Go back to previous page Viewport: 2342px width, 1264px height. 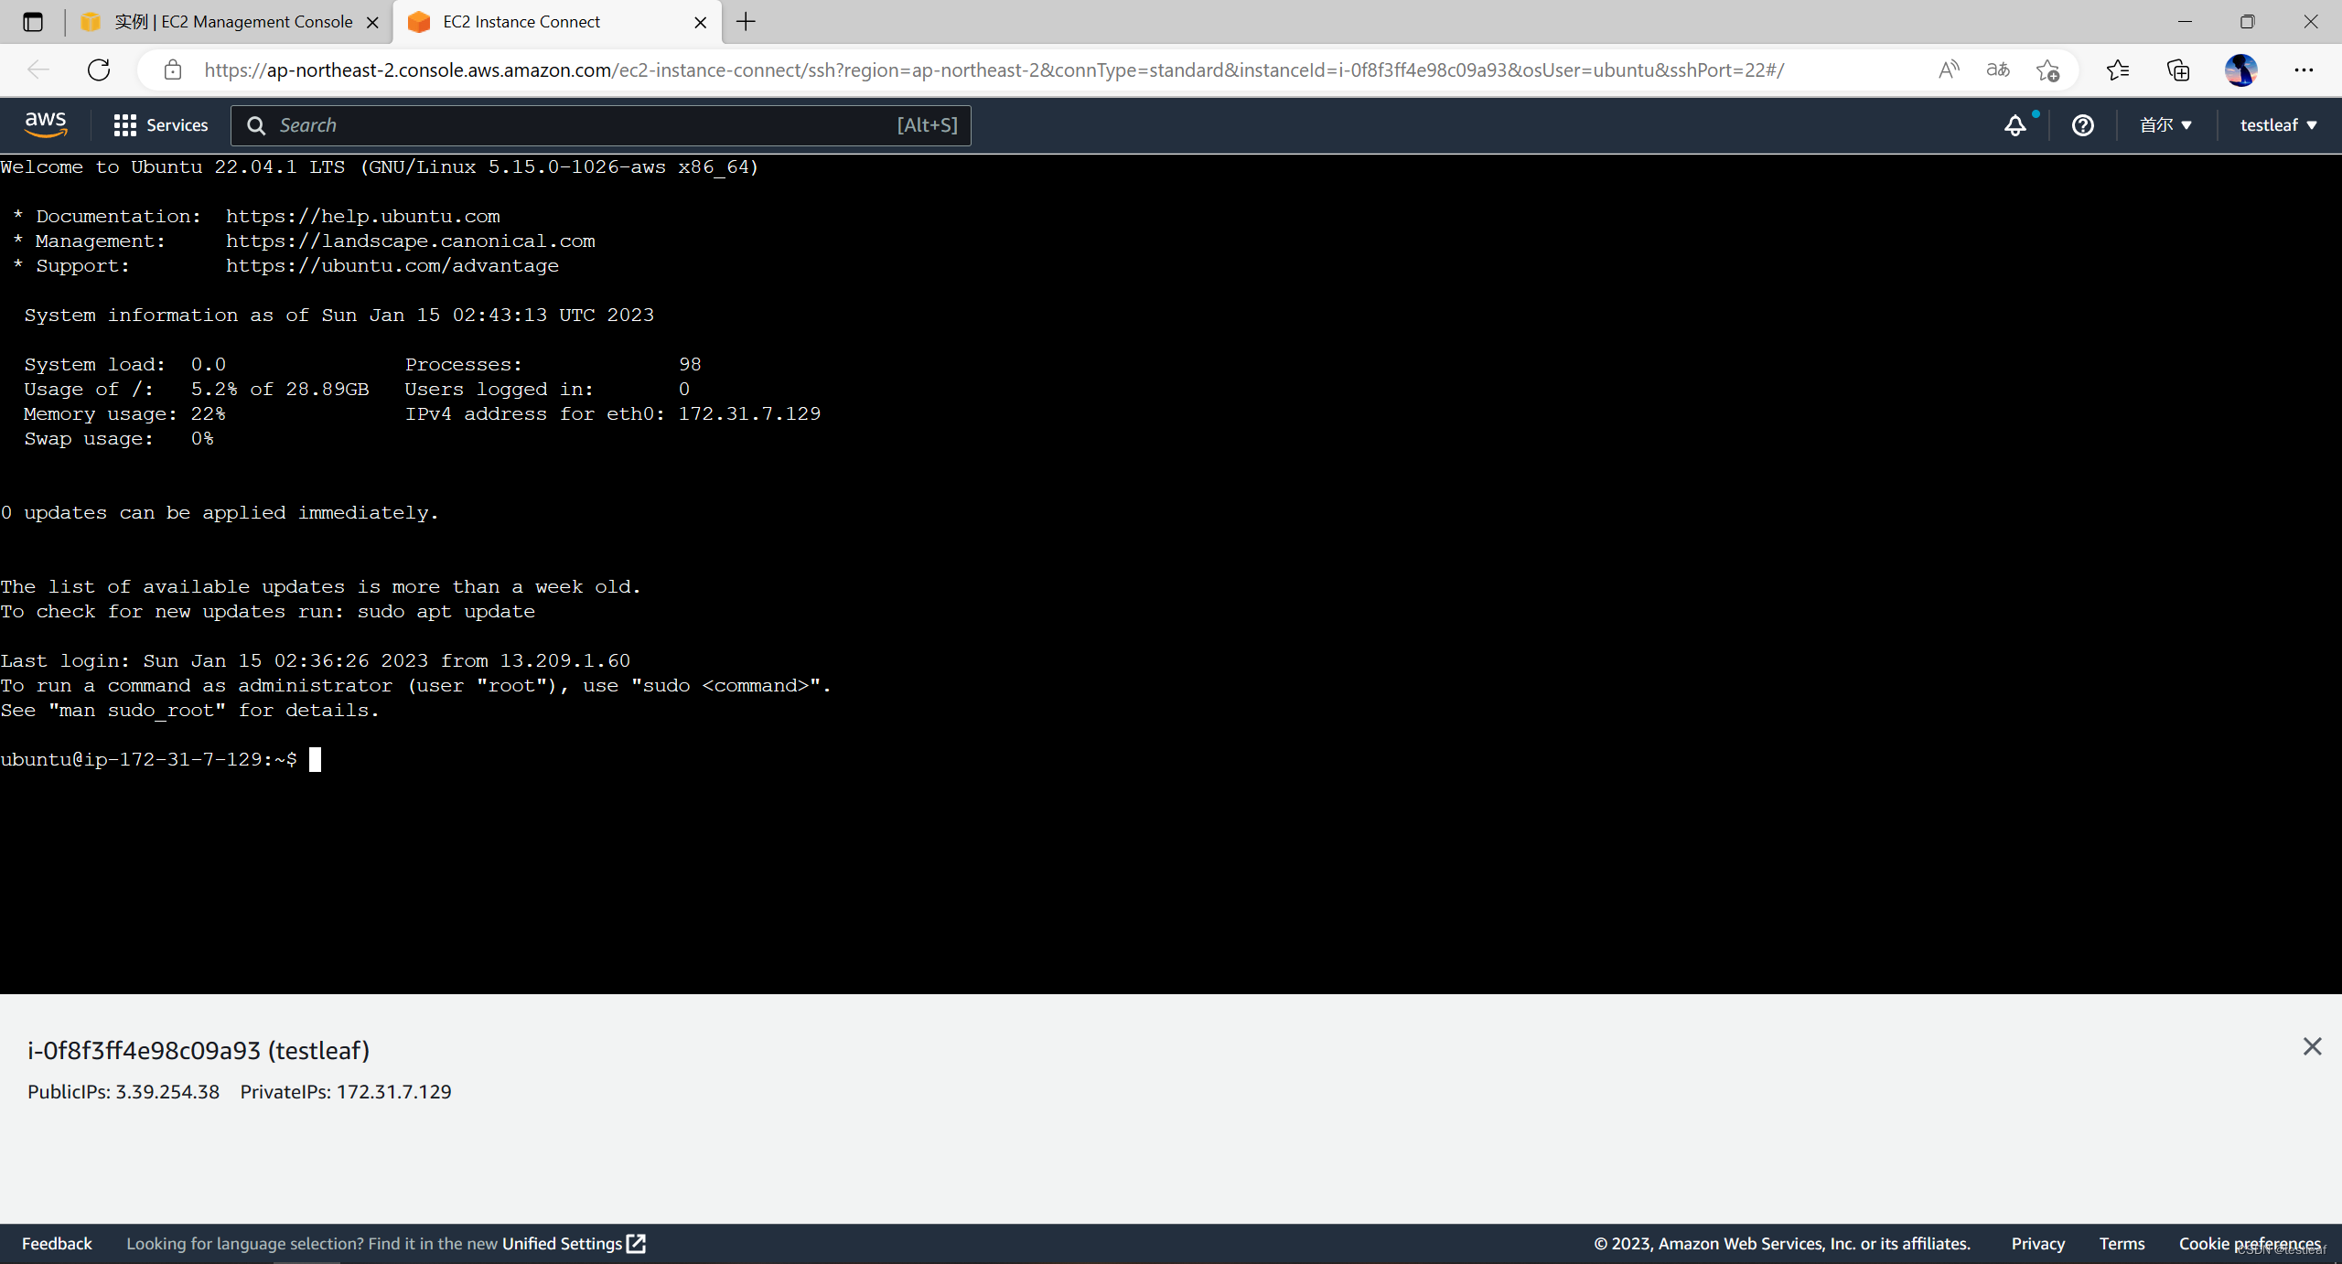[38, 70]
